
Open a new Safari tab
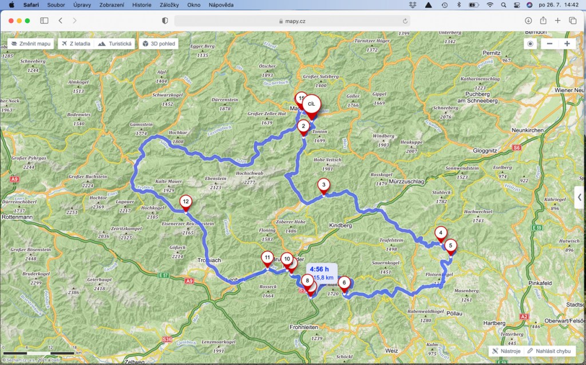(x=558, y=21)
